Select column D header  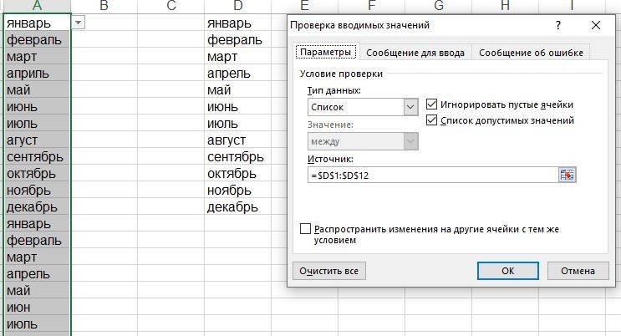click(x=237, y=7)
